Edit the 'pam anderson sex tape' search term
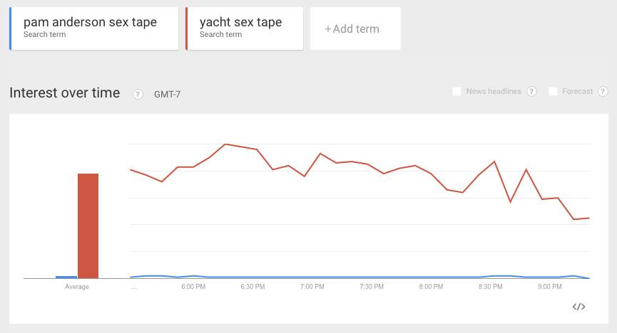 [94, 28]
